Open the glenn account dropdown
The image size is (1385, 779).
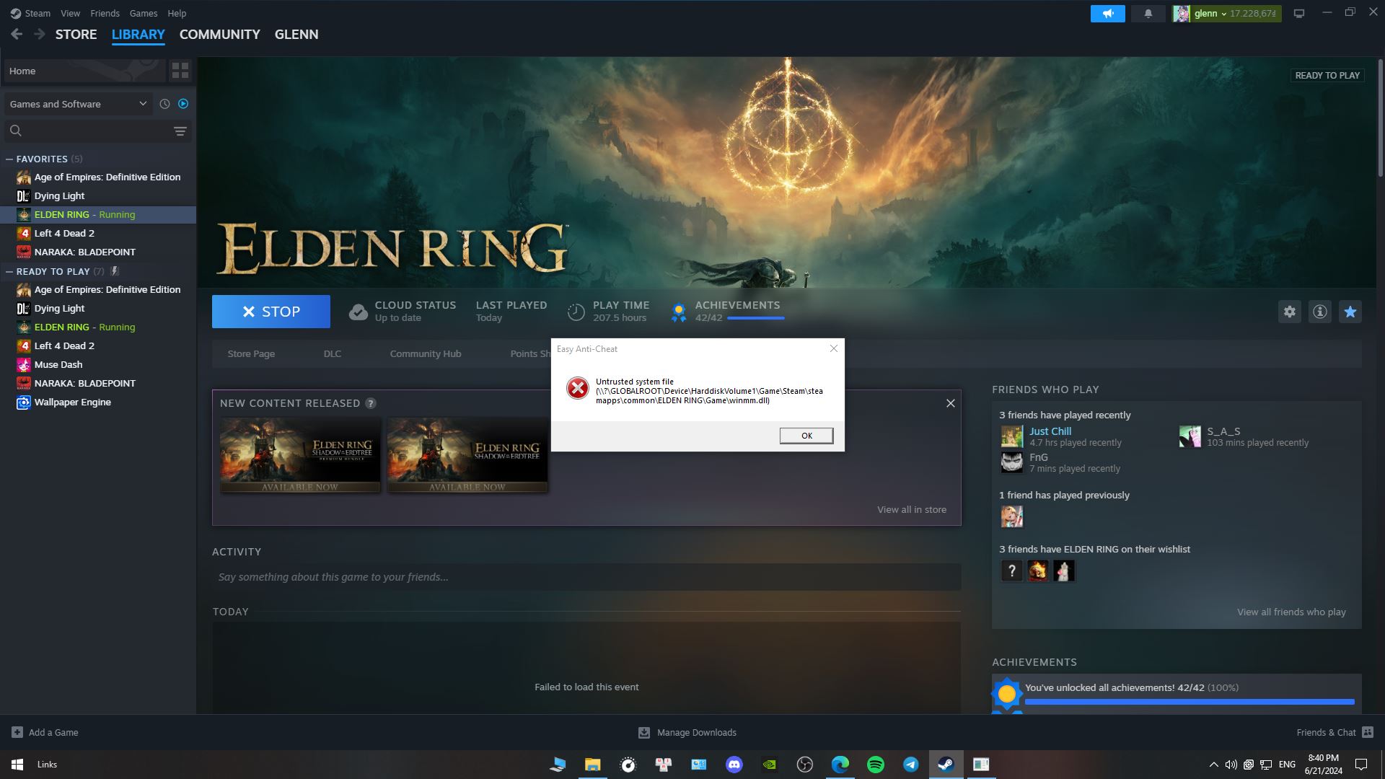click(1224, 13)
